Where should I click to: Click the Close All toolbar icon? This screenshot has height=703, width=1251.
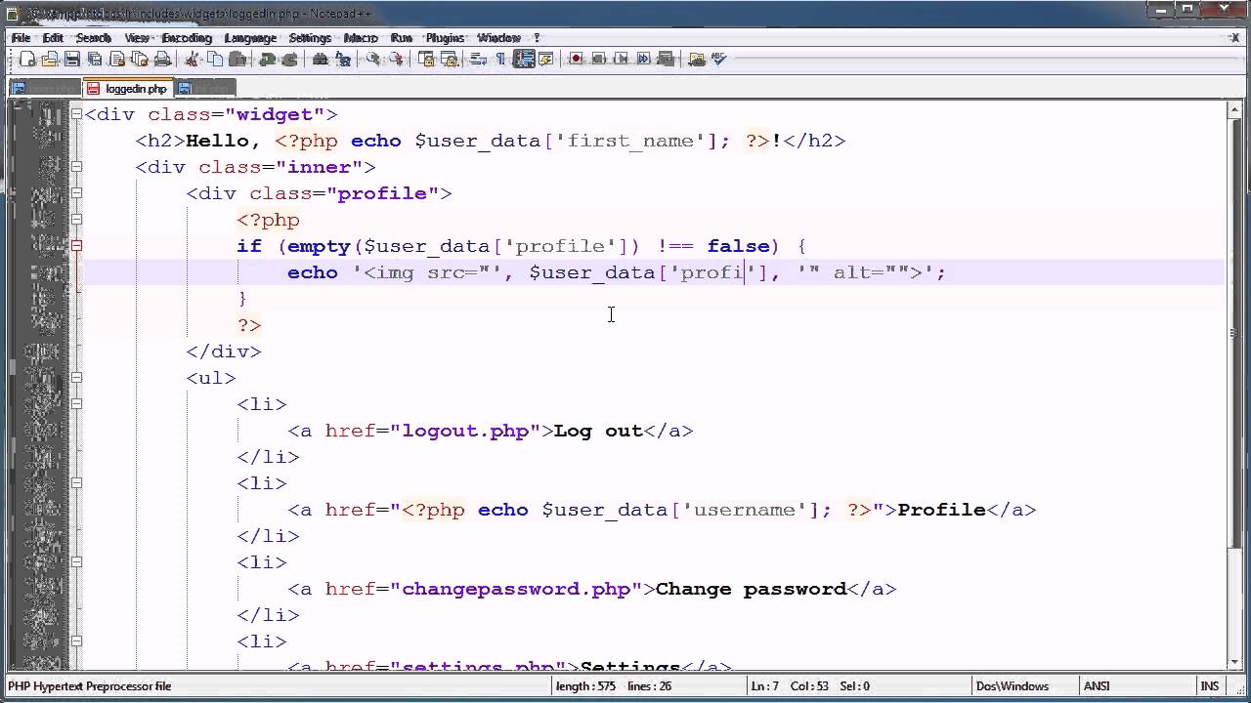140,60
